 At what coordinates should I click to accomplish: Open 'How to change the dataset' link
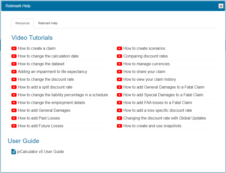coord(41,64)
